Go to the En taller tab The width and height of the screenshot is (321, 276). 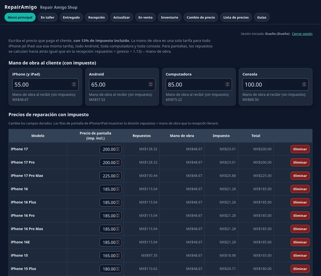[x=48, y=17]
